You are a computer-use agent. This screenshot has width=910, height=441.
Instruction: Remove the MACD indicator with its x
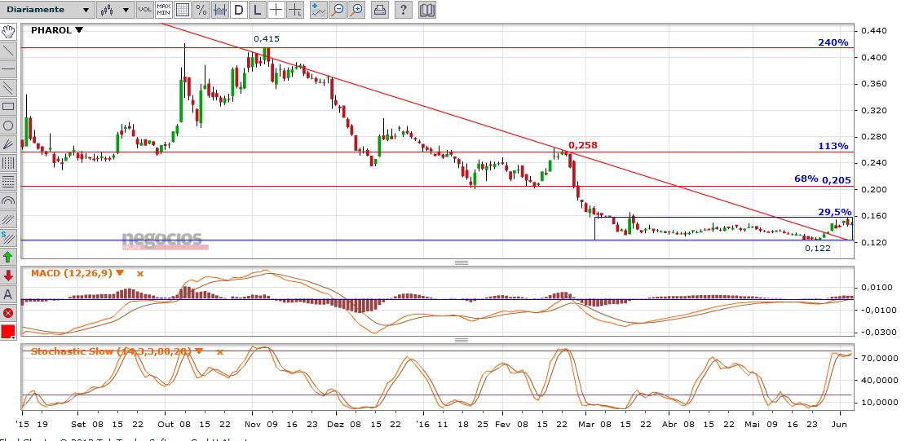139,273
